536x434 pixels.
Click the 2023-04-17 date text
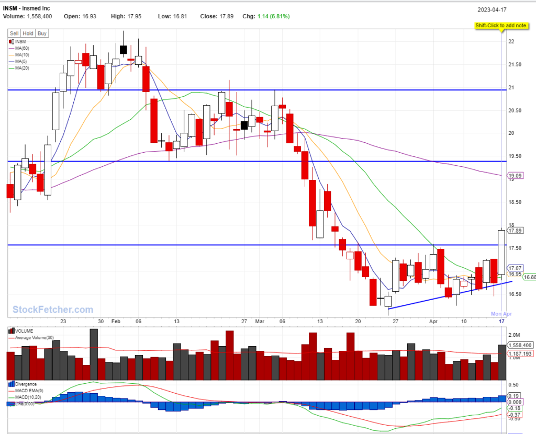click(492, 10)
